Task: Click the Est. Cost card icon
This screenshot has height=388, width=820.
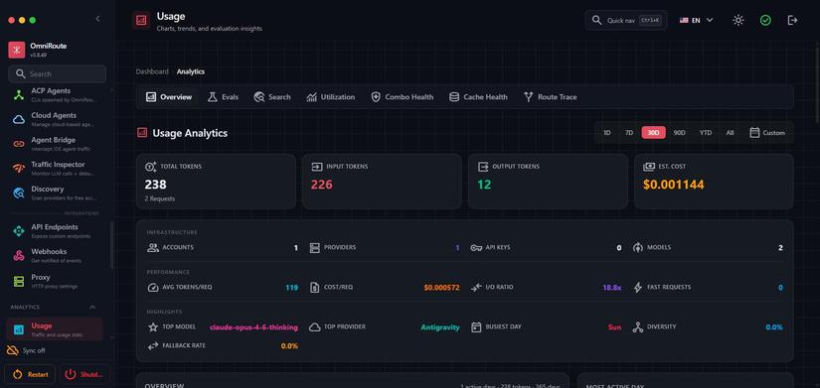Action: 649,167
